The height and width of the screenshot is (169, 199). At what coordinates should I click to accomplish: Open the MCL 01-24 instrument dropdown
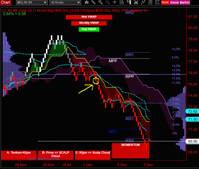32,3
